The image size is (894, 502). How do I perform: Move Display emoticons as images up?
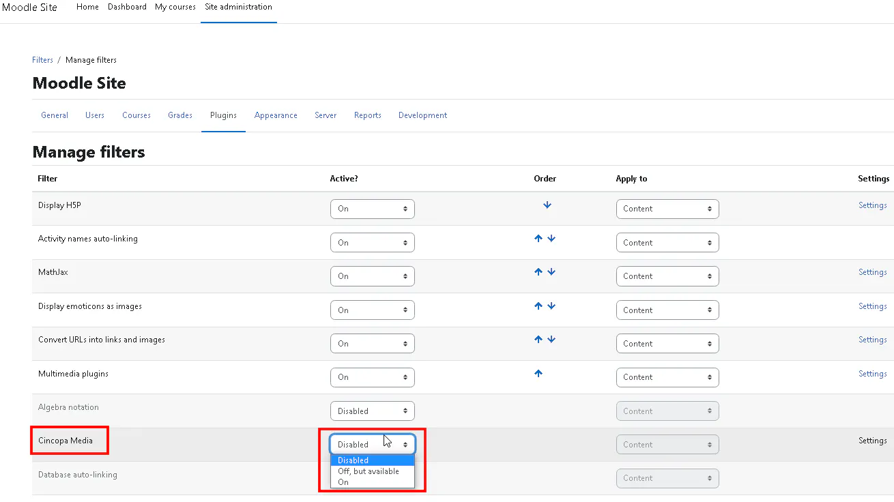(538, 306)
